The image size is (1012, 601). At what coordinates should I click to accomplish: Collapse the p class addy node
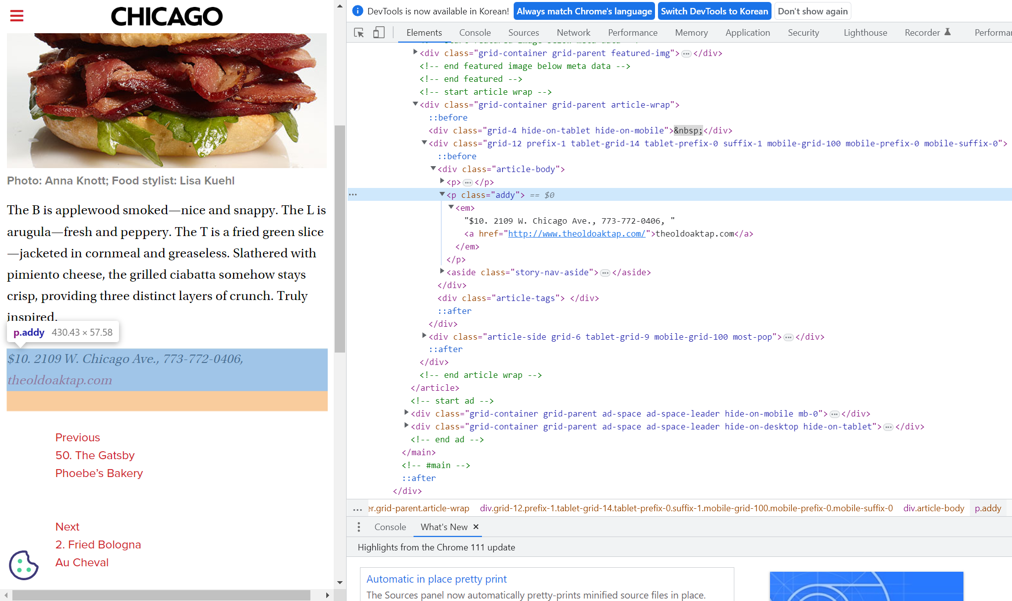(442, 194)
